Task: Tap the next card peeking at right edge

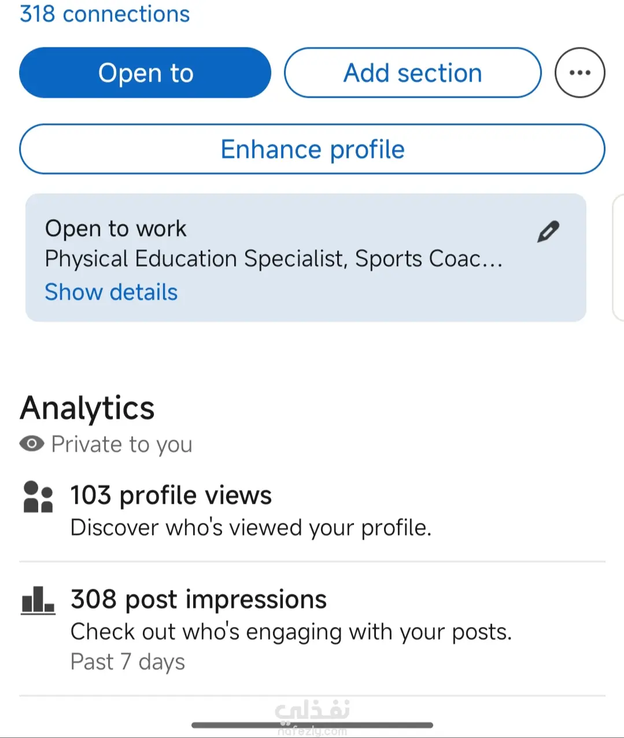Action: coord(618,257)
